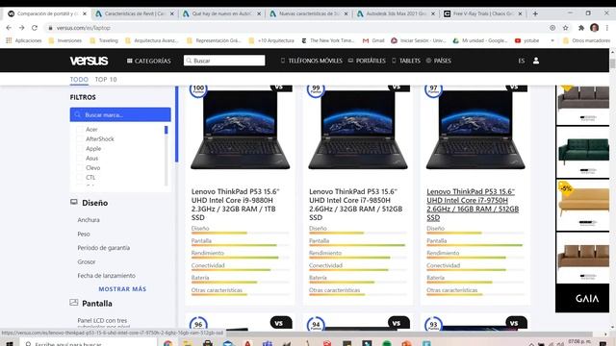Viewport: 616px width, 346px height.
Task: Click the Diseño section monitor icon
Action: 74,202
